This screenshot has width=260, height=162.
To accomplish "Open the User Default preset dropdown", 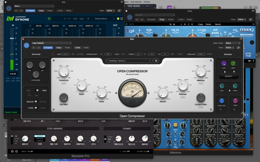I will [x=51, y=43].
